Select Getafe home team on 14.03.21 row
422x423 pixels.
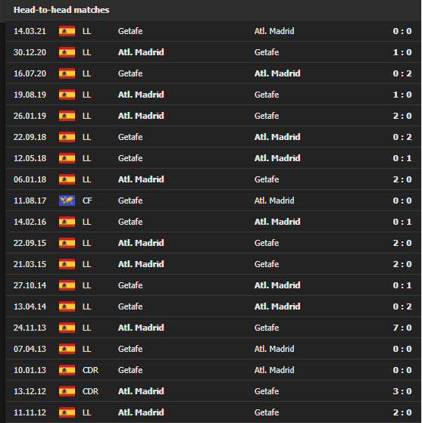coord(130,31)
